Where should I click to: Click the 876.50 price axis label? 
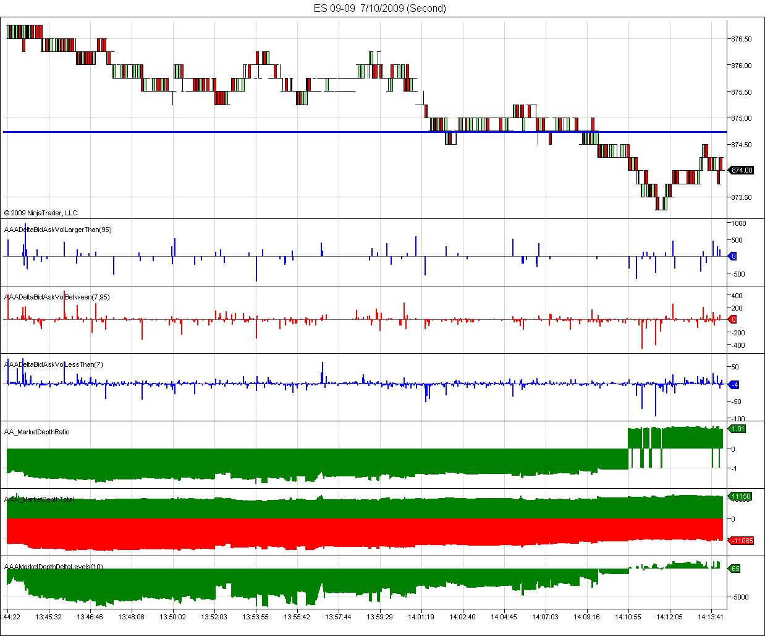point(742,39)
